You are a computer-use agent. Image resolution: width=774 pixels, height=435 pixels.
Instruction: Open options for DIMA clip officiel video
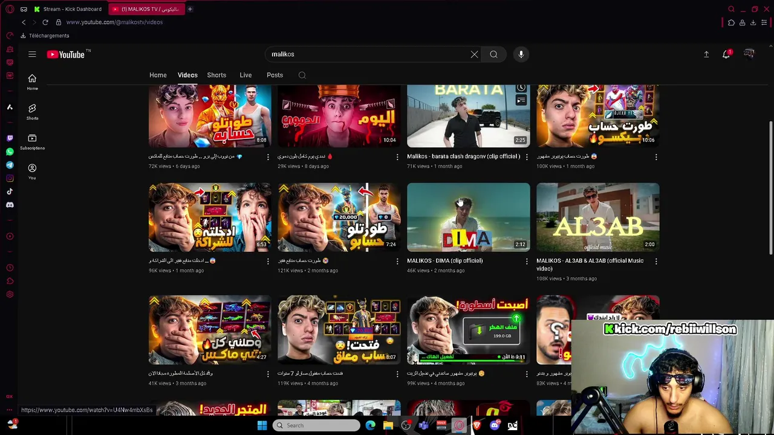coord(527,262)
